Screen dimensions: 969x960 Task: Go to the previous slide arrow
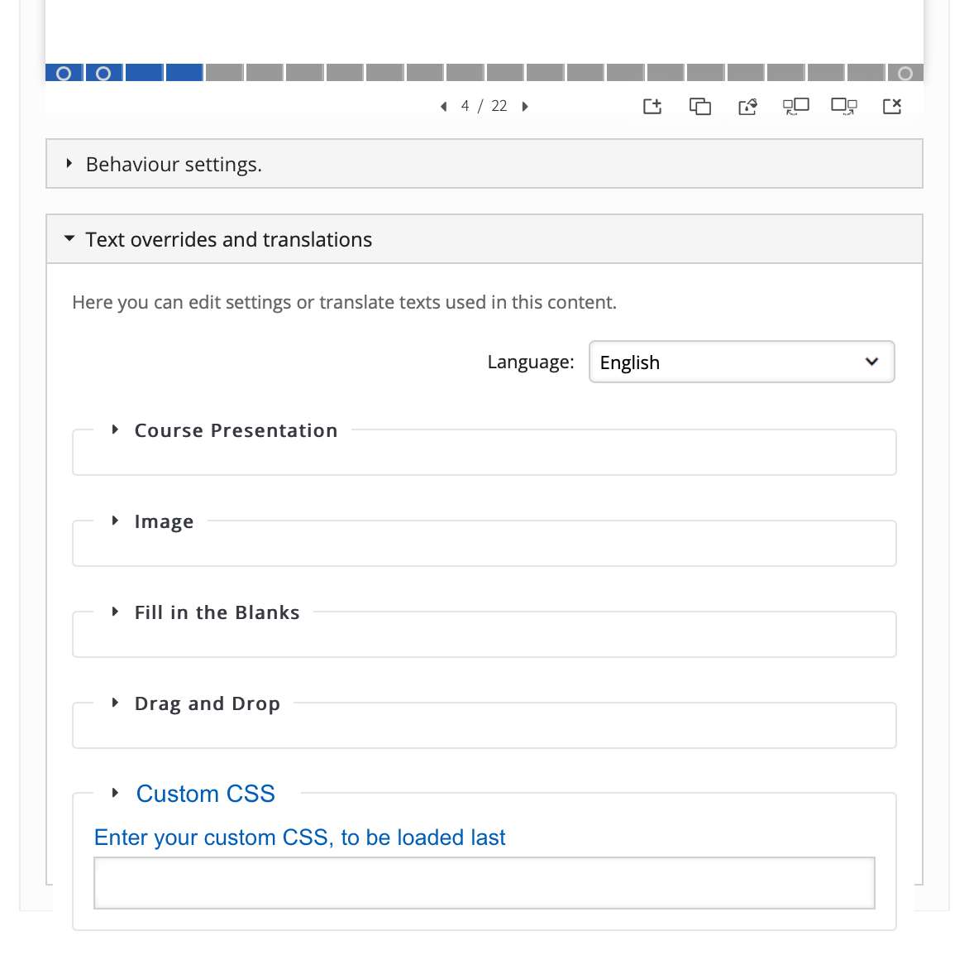coord(444,107)
